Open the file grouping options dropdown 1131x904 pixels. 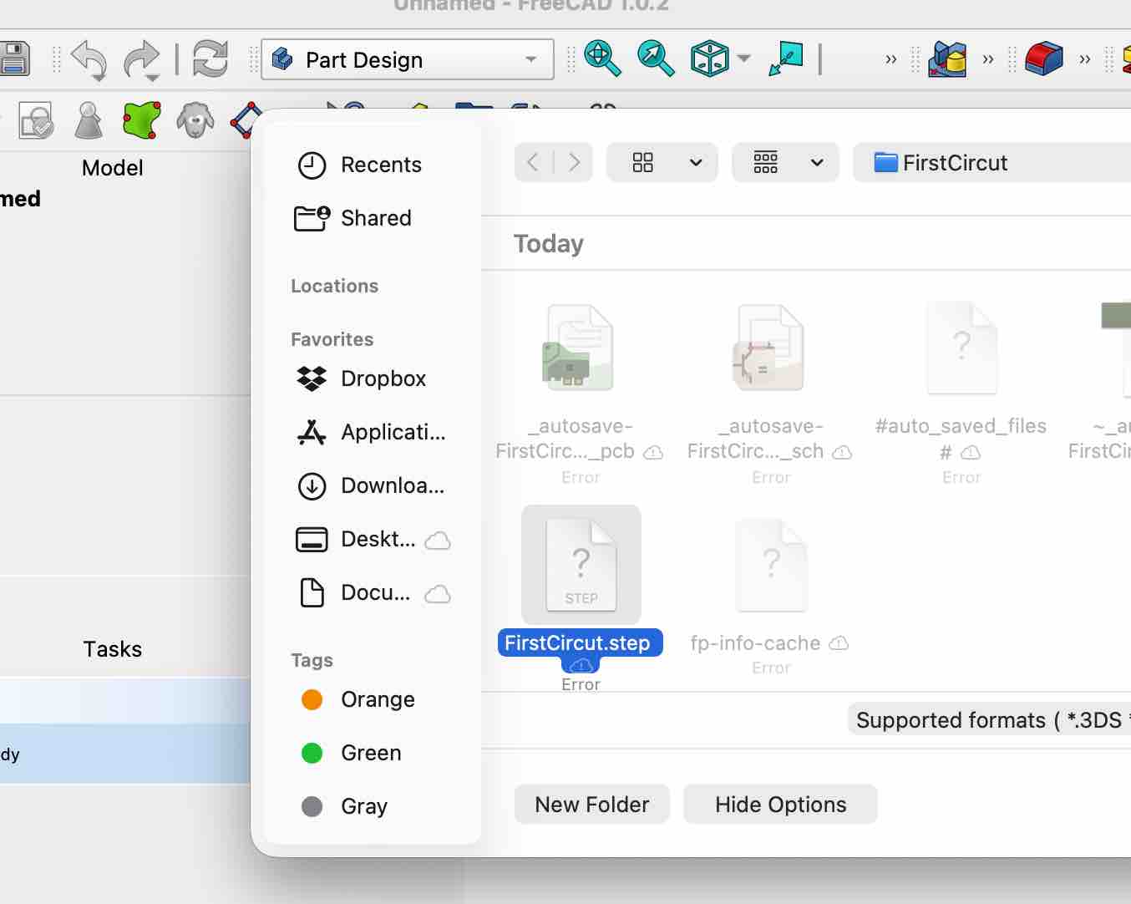point(786,162)
